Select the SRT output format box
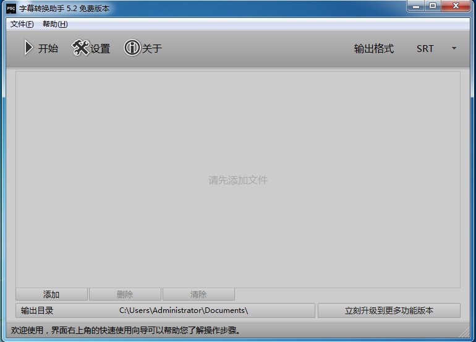476x342 pixels. [x=425, y=49]
